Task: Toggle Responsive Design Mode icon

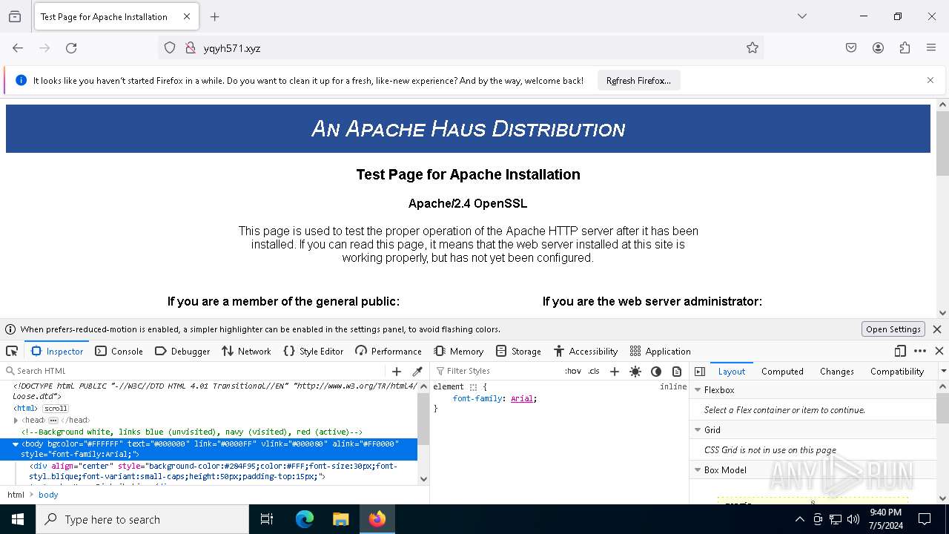Action: (x=900, y=351)
